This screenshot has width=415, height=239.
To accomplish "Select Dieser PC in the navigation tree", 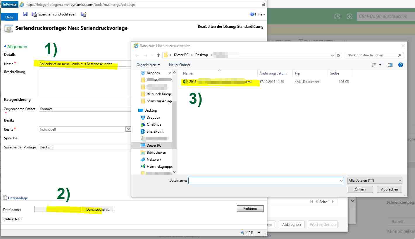I will click(x=151, y=146).
